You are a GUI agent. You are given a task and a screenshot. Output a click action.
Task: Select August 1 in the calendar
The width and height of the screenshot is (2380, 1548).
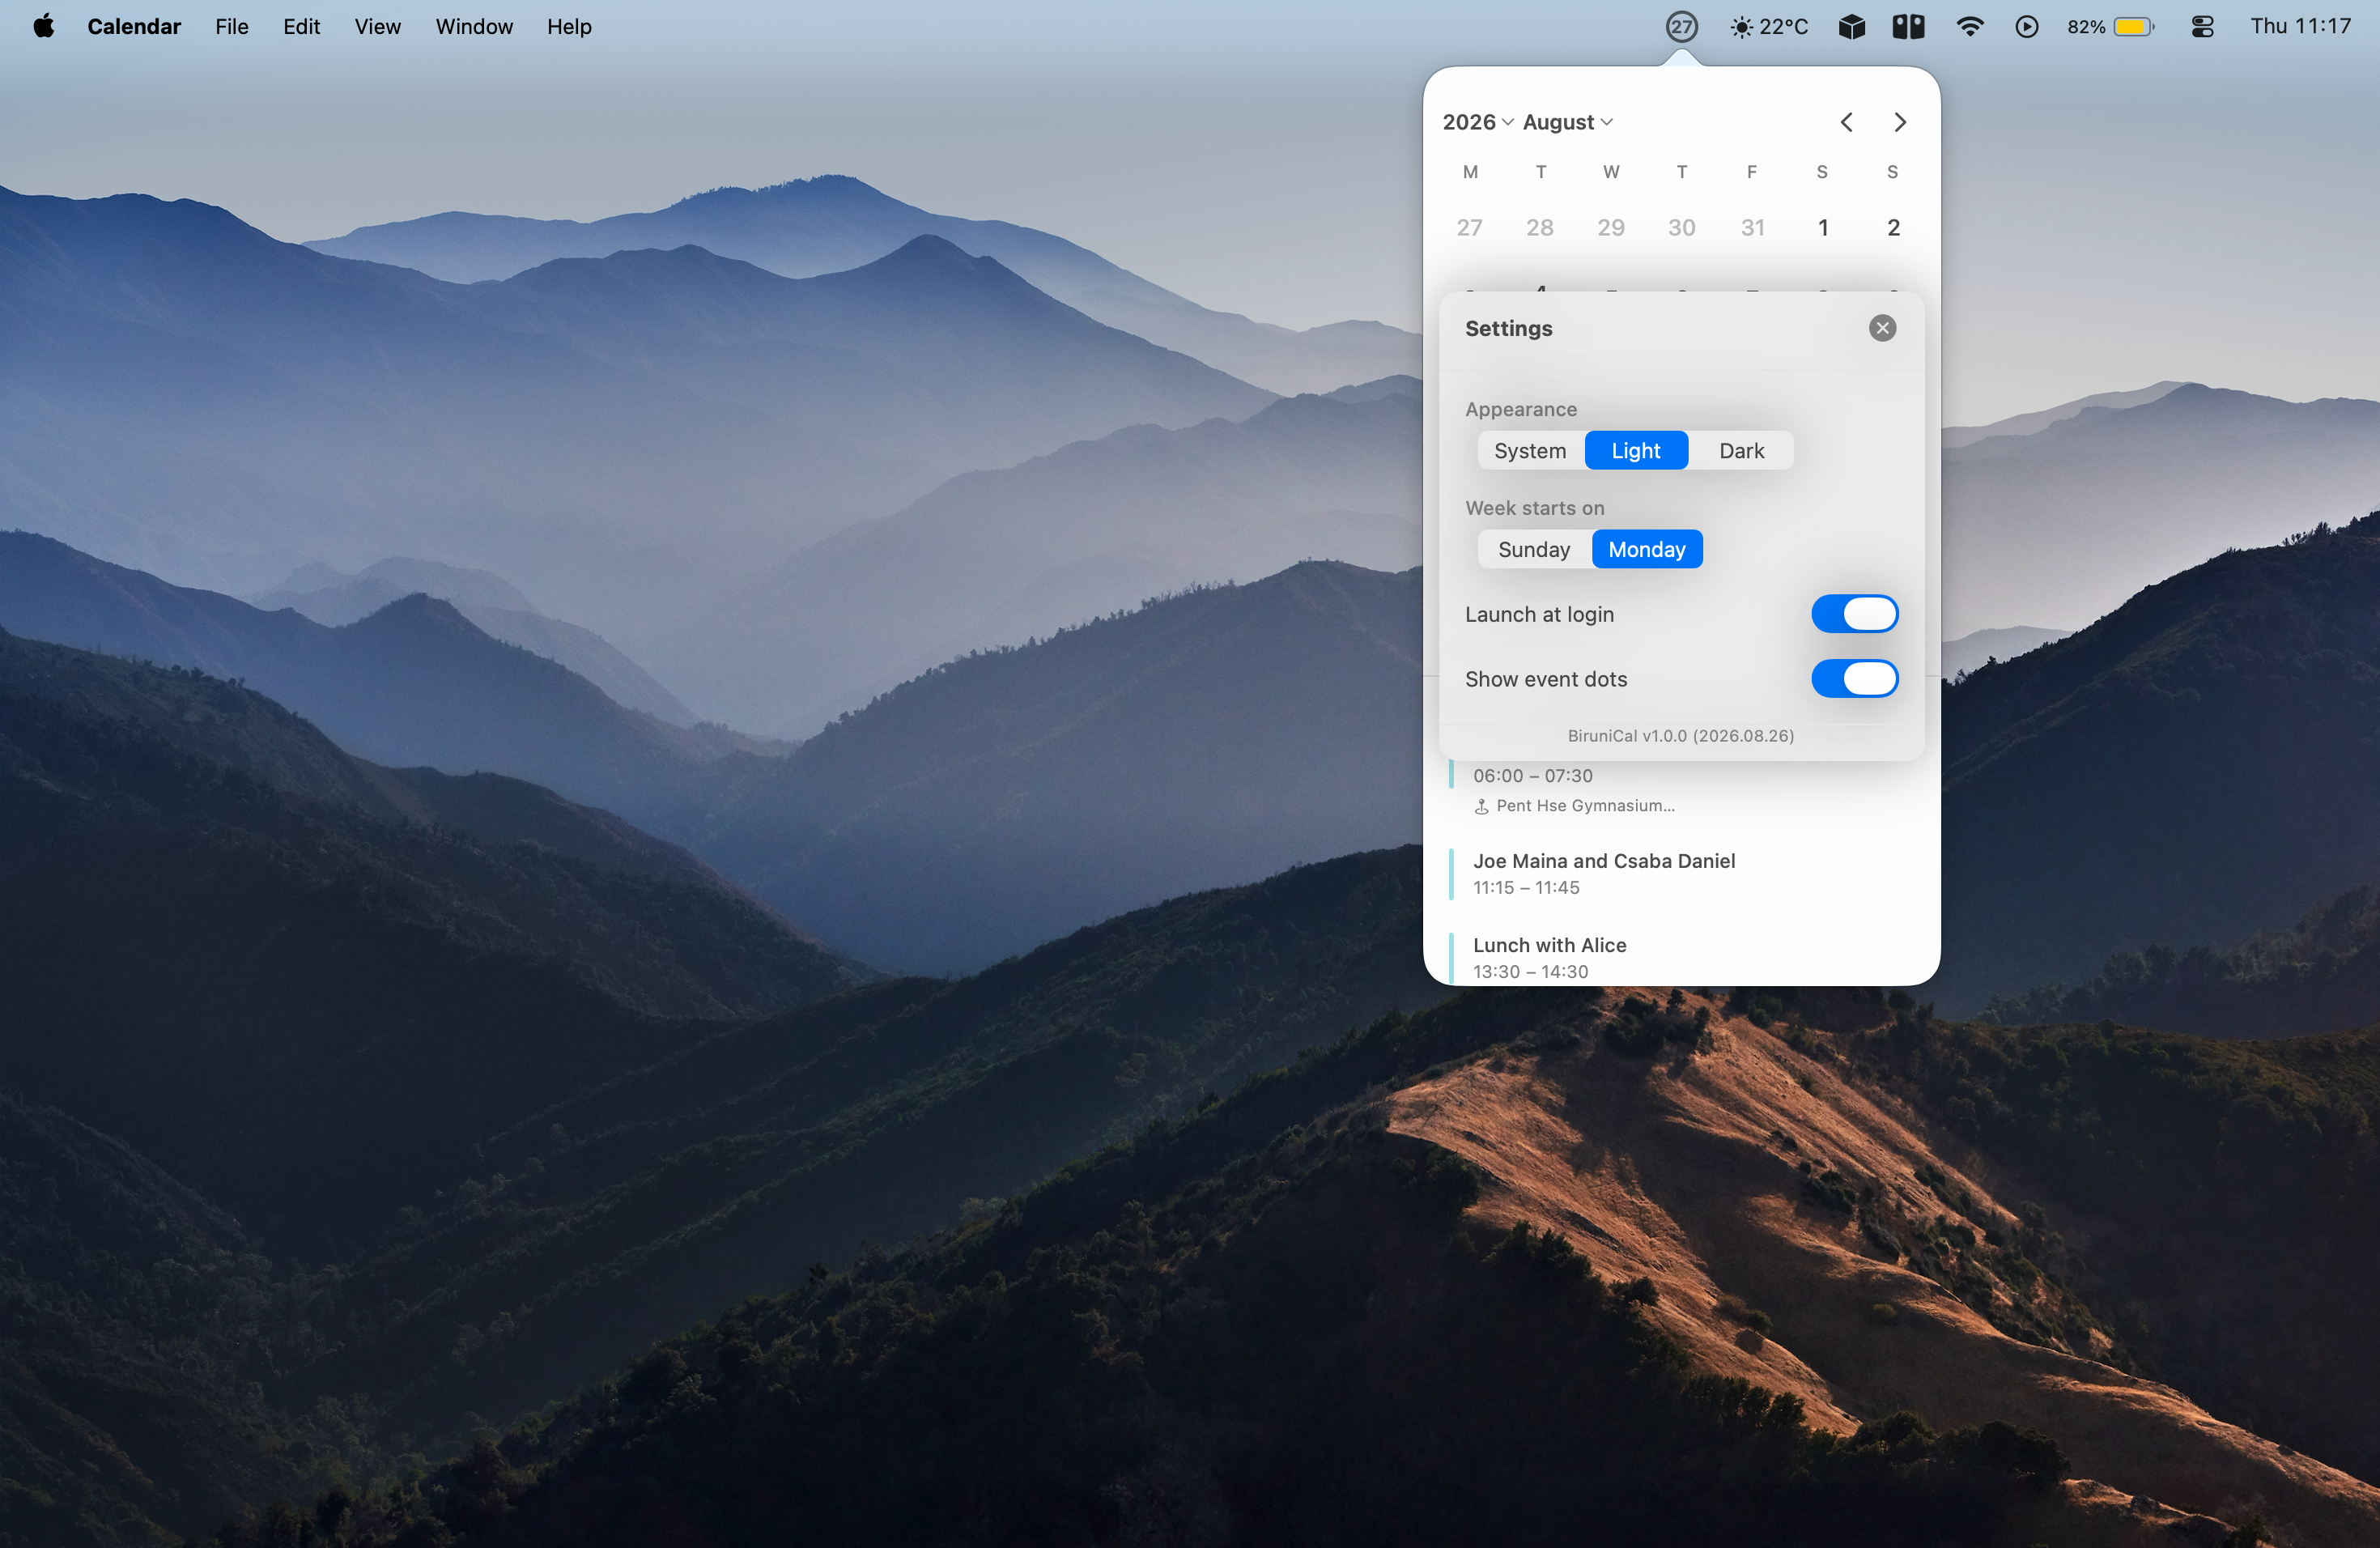1822,228
